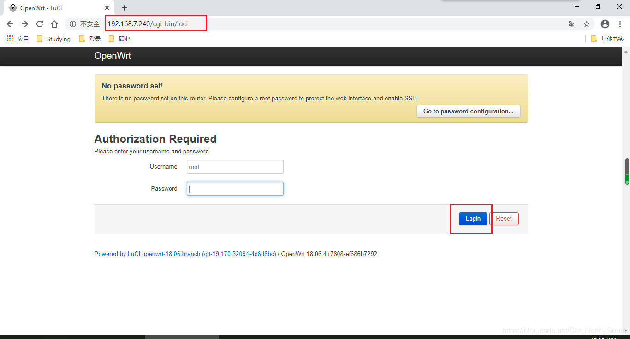630x339 pixels.
Task: Bookmark this page with star icon
Action: click(587, 24)
